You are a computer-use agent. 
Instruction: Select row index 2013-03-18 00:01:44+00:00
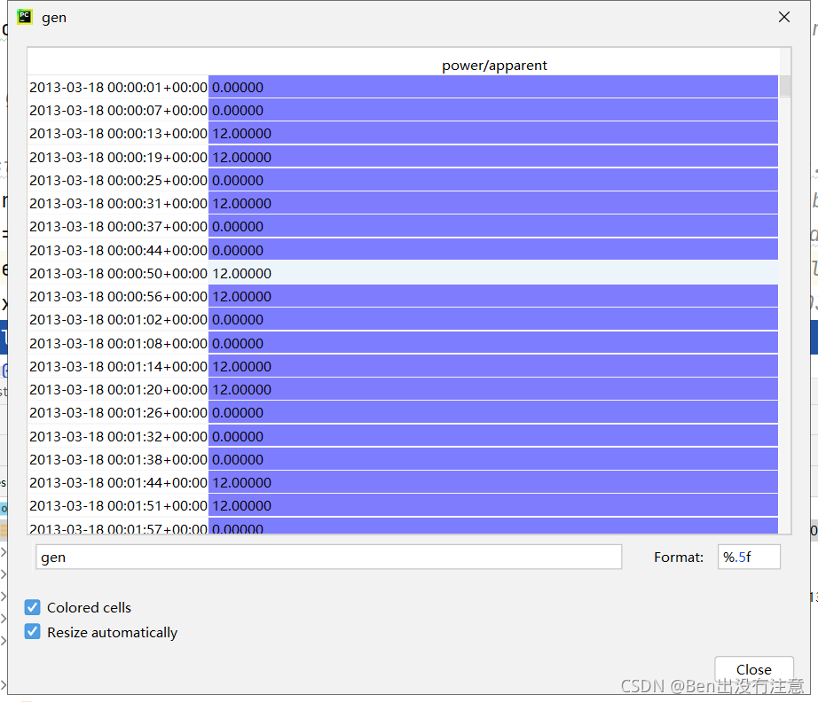coord(118,482)
